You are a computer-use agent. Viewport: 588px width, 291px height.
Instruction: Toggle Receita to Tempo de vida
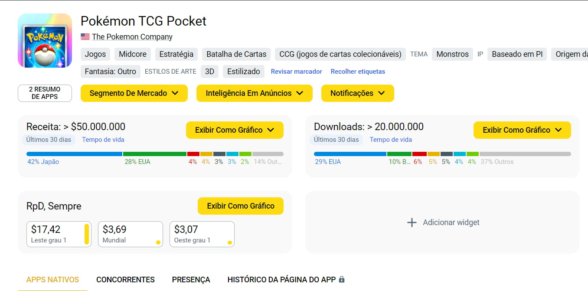point(103,140)
